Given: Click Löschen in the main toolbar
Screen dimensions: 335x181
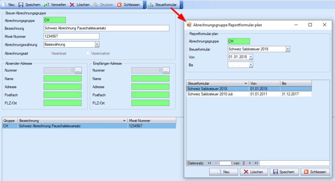Looking at the screenshot, I should pyautogui.click(x=80, y=4).
